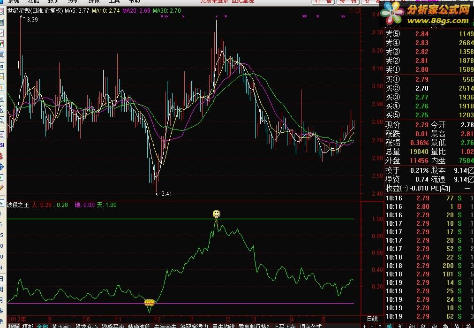Click the 现价 2.79 value
The width and height of the screenshot is (474, 328).
click(x=422, y=125)
